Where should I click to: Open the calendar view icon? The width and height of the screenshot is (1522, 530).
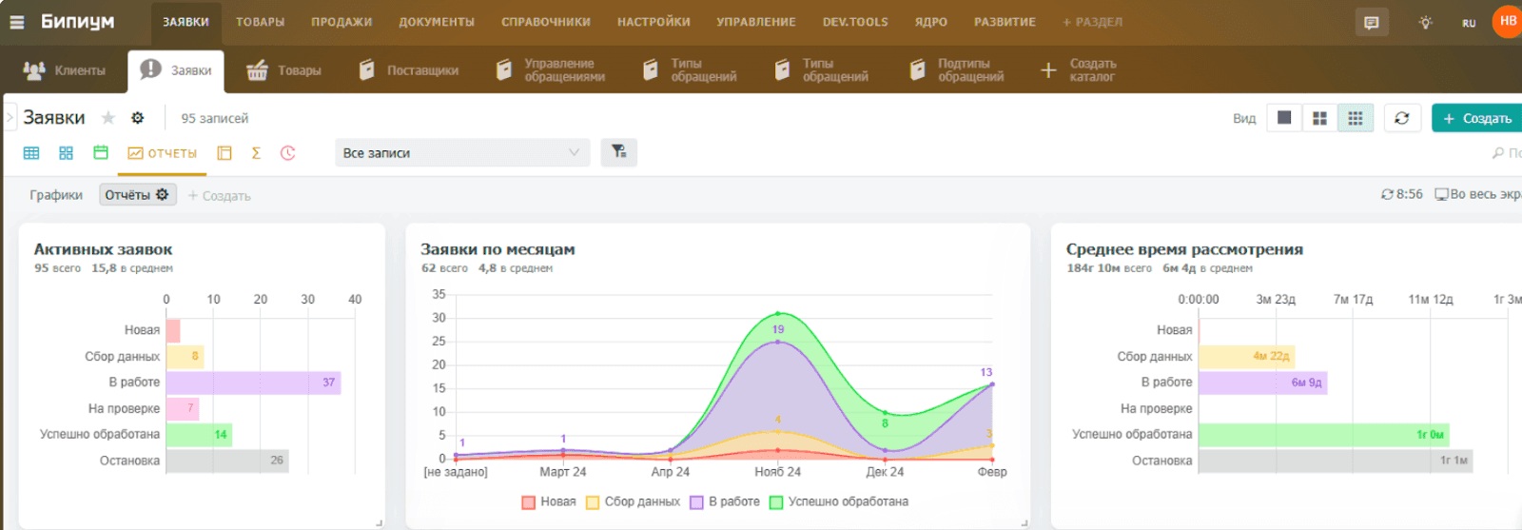[101, 152]
